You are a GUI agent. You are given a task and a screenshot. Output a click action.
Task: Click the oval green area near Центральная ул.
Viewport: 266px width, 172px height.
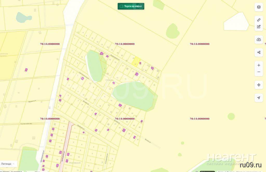pos(94,66)
